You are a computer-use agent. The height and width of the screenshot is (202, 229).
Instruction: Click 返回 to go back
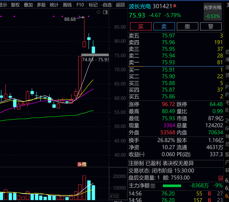[x=120, y=5]
